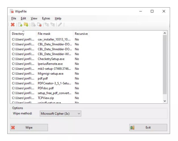This screenshot has width=178, height=141.
Task: Click the add file icon with green plus
Action: pyautogui.click(x=20, y=24)
